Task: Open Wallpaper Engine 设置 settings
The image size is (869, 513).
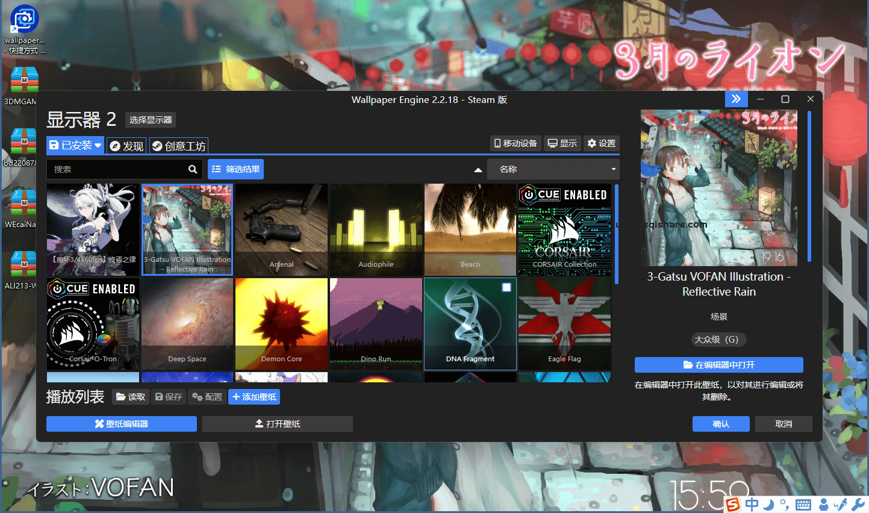Action: (x=600, y=143)
